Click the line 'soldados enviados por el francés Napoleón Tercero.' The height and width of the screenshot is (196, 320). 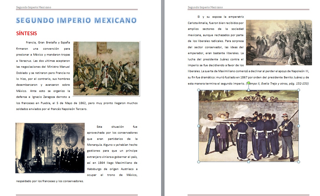pos(52,109)
